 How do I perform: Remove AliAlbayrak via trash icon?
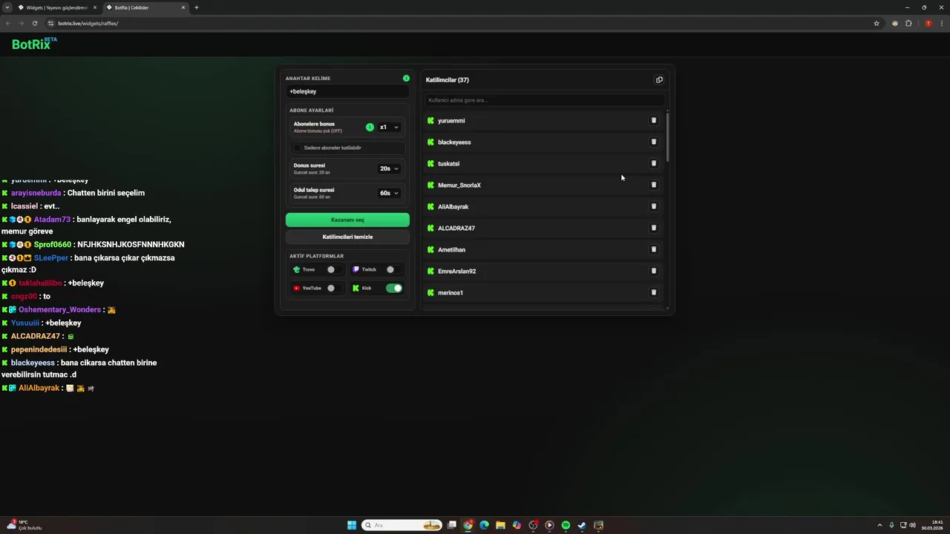(654, 206)
